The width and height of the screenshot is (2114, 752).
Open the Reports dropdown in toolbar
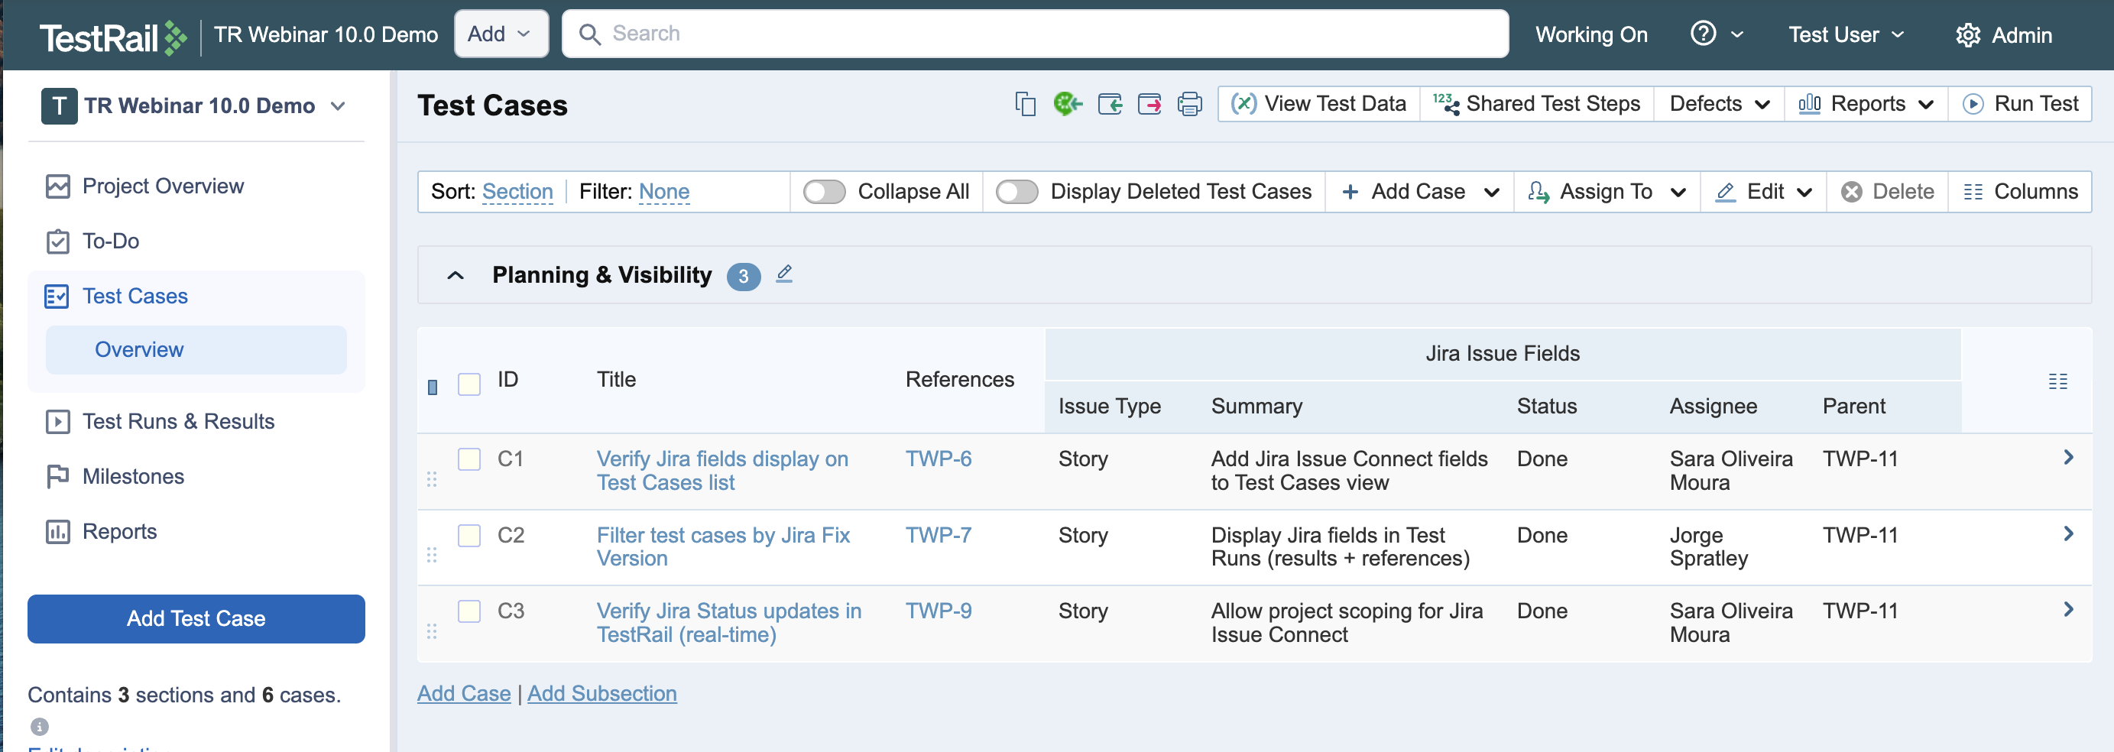click(x=1866, y=103)
